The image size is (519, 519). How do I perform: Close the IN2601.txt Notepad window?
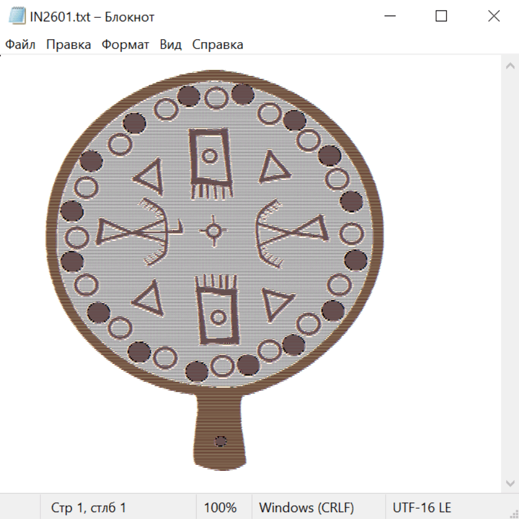494,16
